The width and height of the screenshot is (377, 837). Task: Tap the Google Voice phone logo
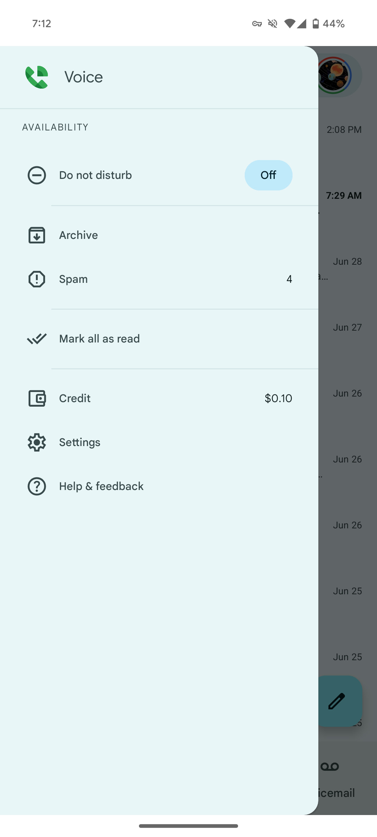point(37,77)
